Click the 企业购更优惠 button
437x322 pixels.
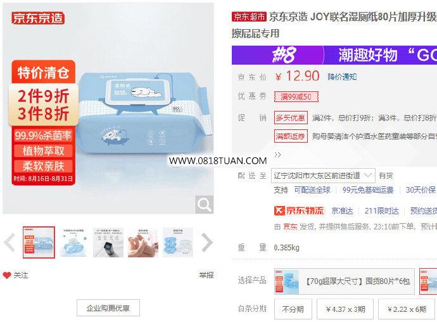tap(108, 308)
